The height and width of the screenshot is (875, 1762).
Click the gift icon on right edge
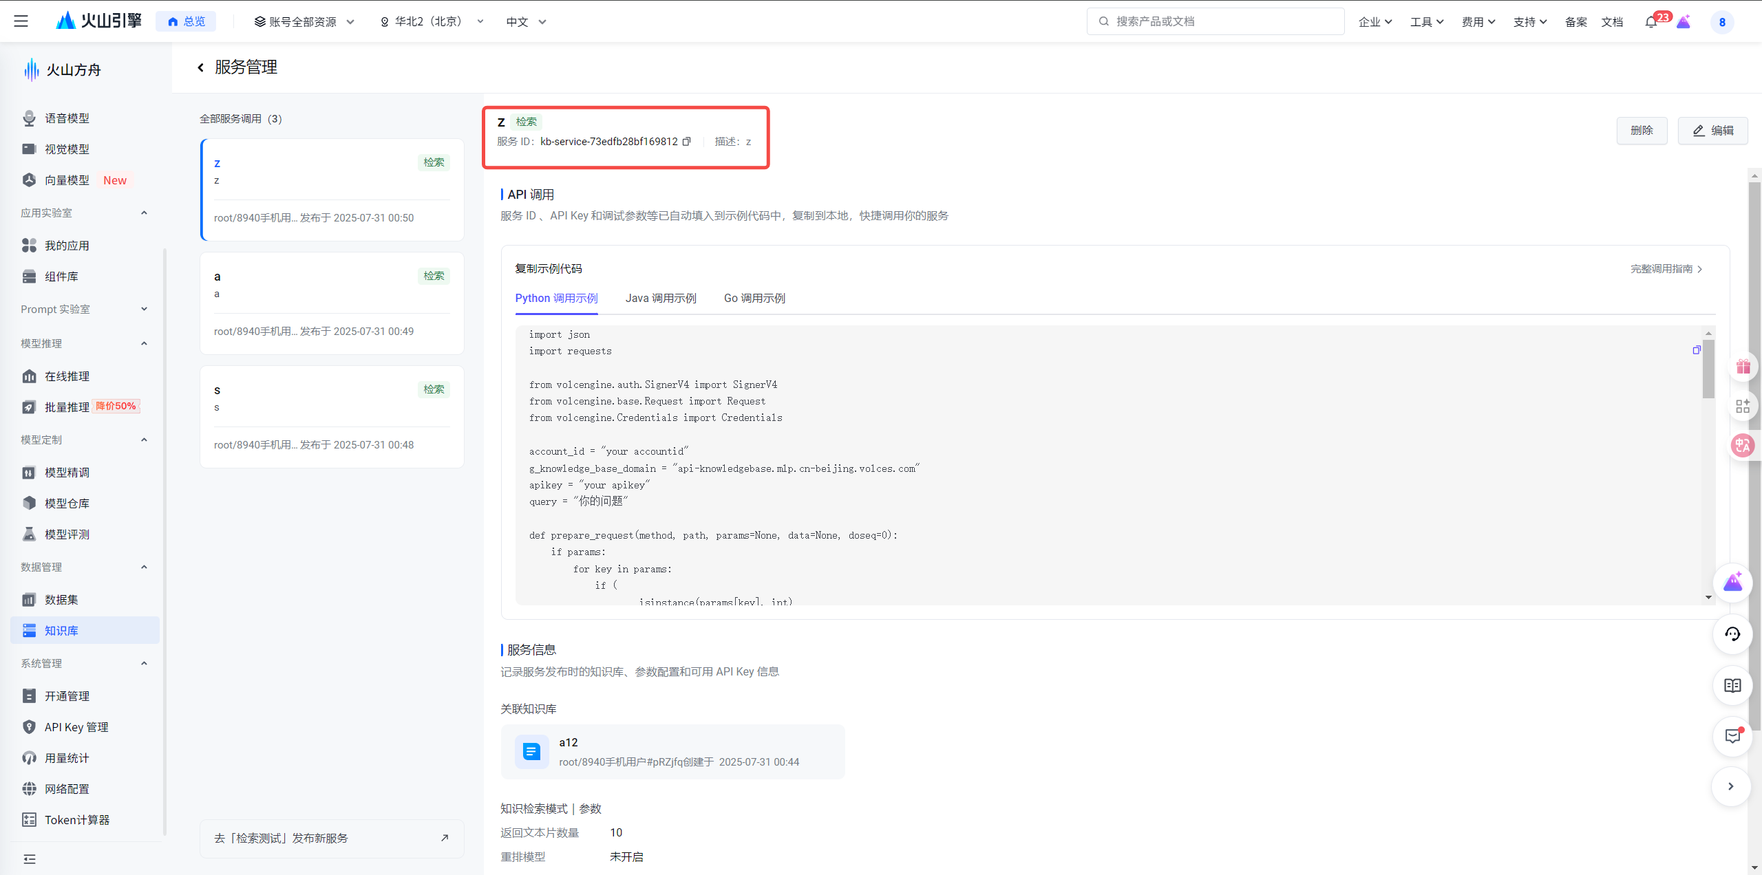coord(1743,367)
